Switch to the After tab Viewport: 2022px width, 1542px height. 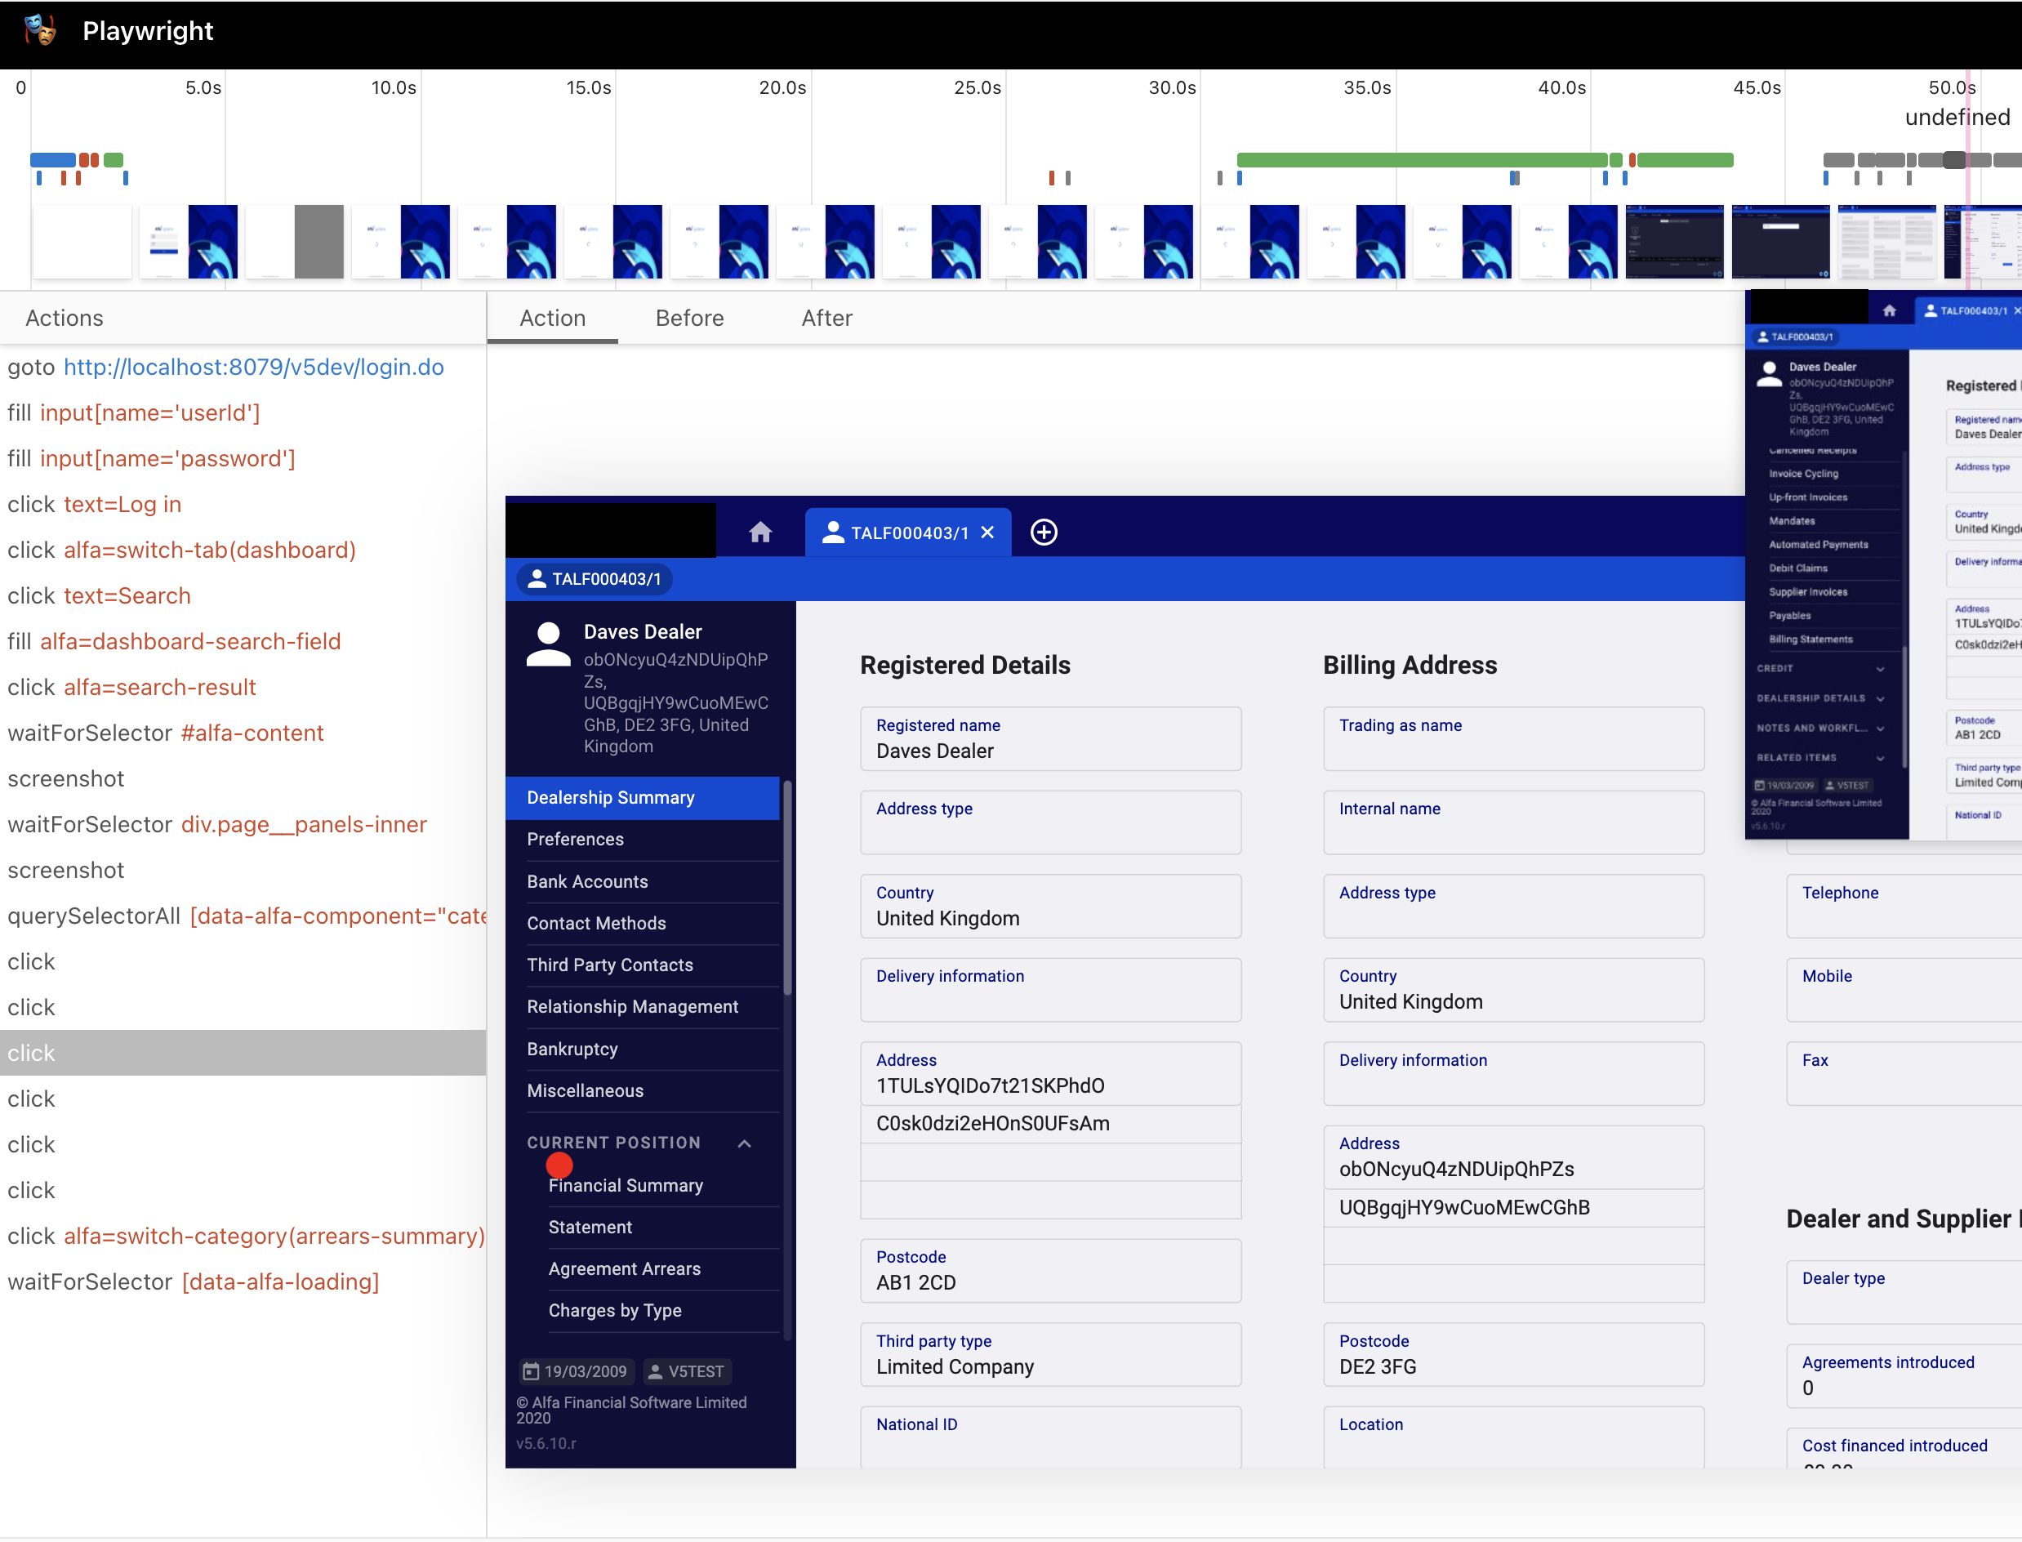pos(827,319)
